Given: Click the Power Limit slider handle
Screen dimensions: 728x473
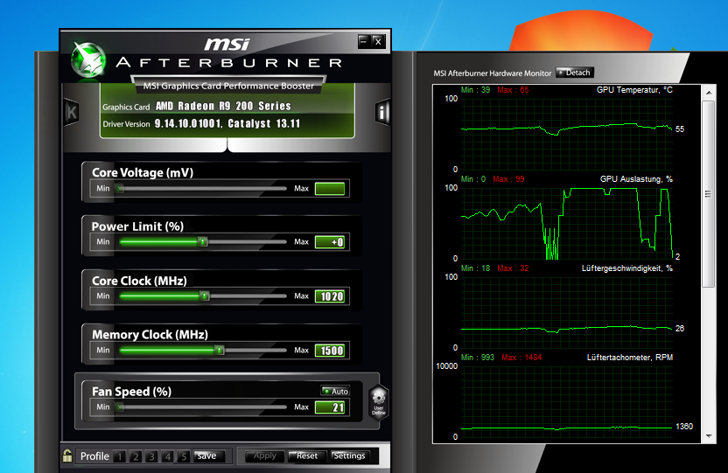Looking at the screenshot, I should [203, 242].
